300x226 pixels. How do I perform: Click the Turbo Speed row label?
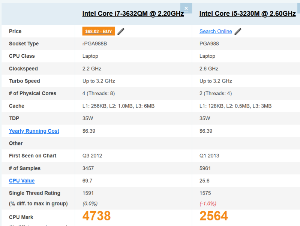click(24, 81)
